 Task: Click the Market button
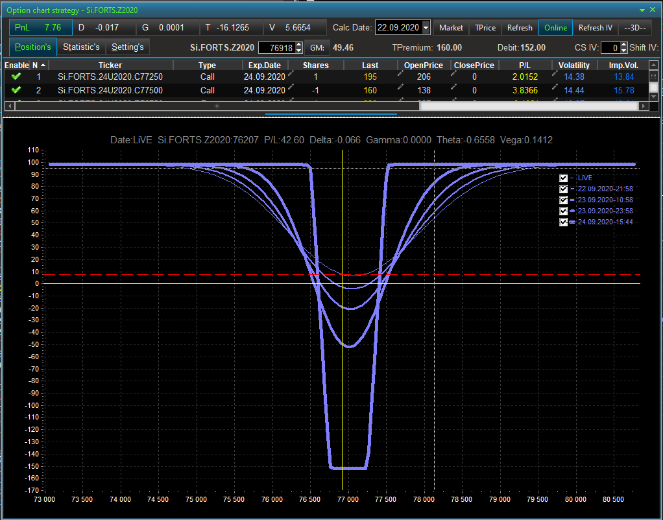pyautogui.click(x=451, y=28)
